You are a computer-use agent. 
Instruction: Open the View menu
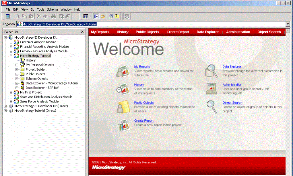pyautogui.click(x=24, y=9)
